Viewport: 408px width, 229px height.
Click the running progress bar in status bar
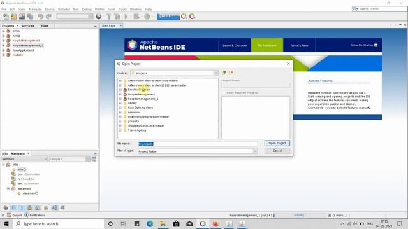(300, 215)
